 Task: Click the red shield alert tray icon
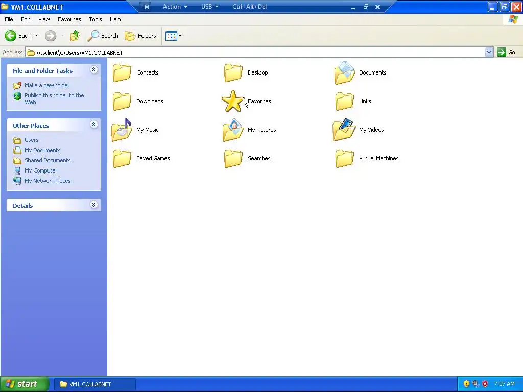[x=485, y=384]
